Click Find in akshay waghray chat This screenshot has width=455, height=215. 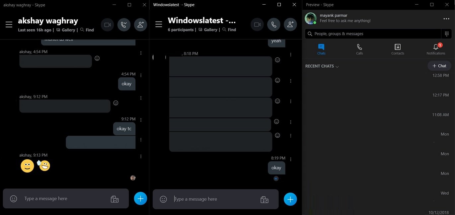tap(87, 30)
